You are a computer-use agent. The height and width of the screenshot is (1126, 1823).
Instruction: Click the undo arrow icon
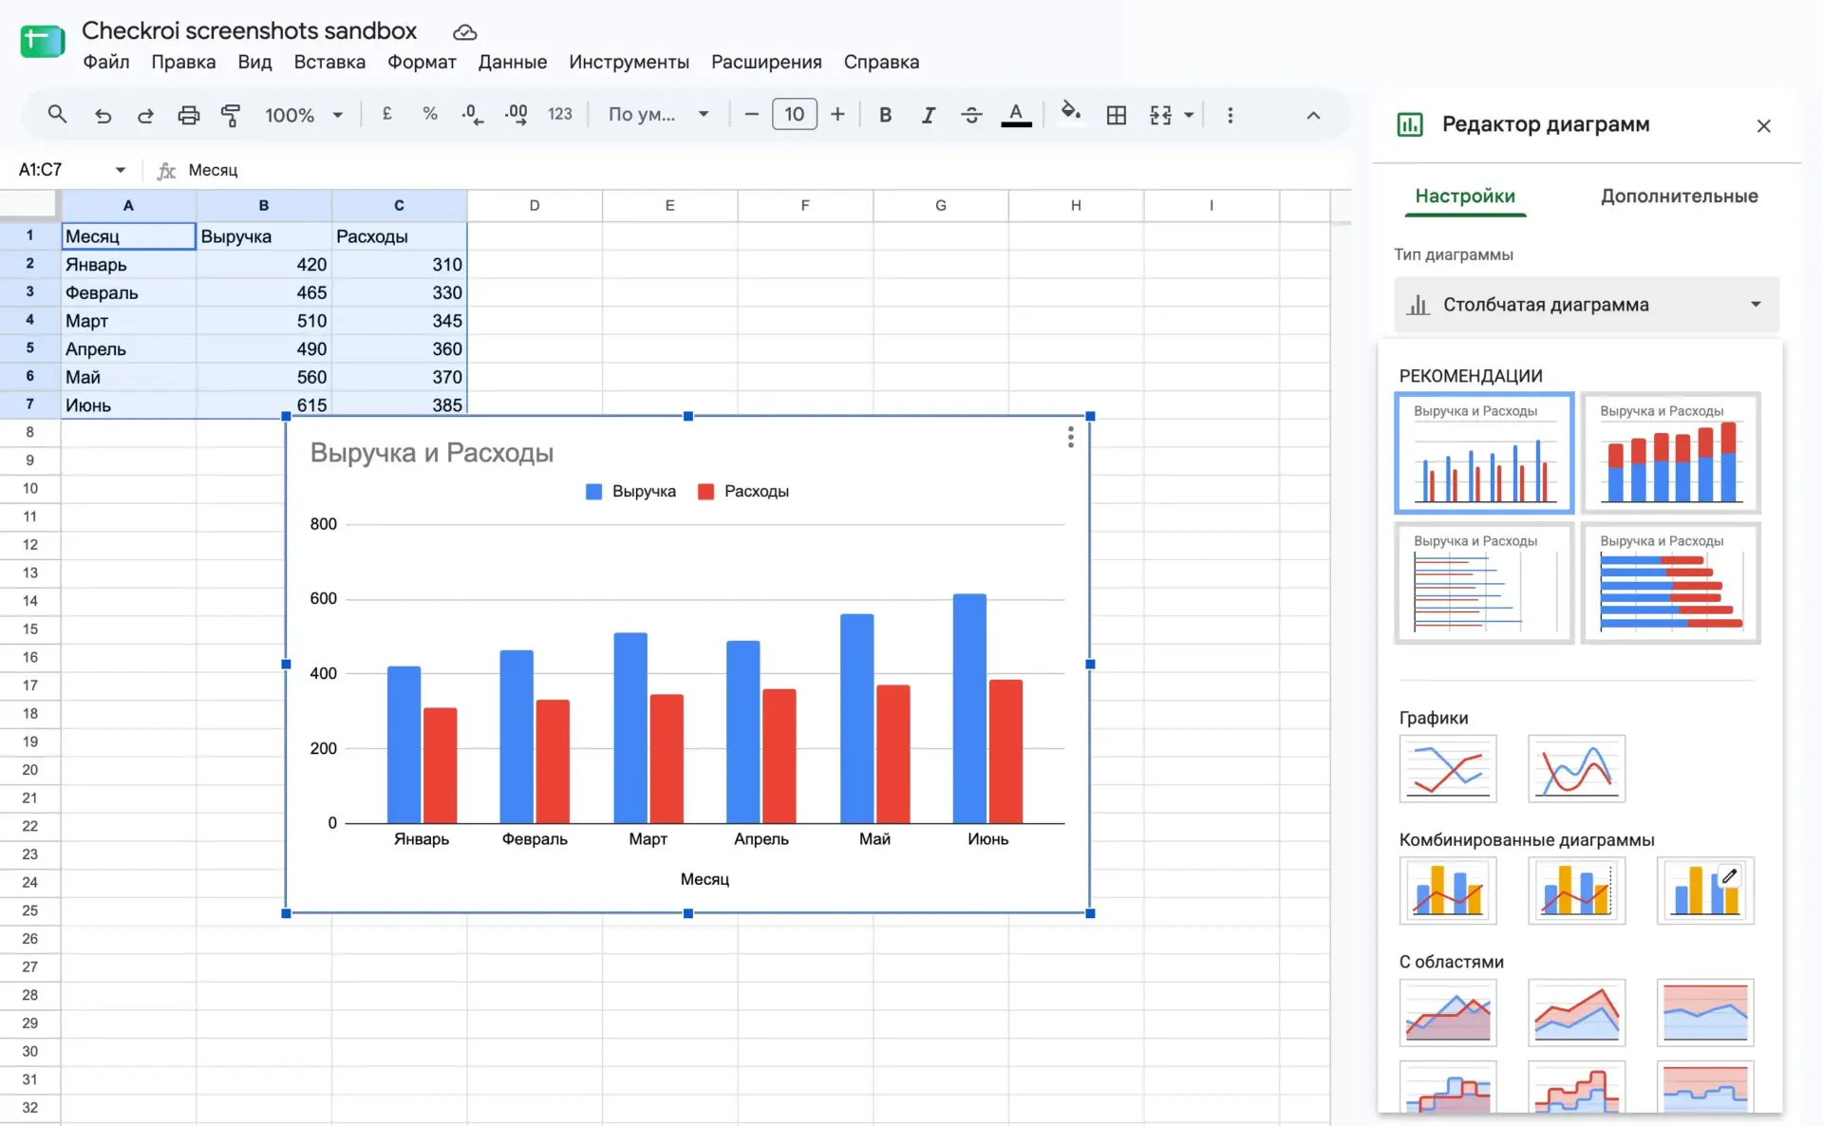103,115
